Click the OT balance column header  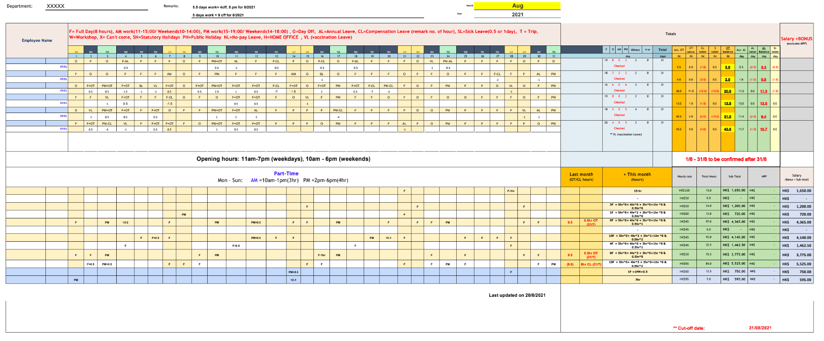(727, 50)
